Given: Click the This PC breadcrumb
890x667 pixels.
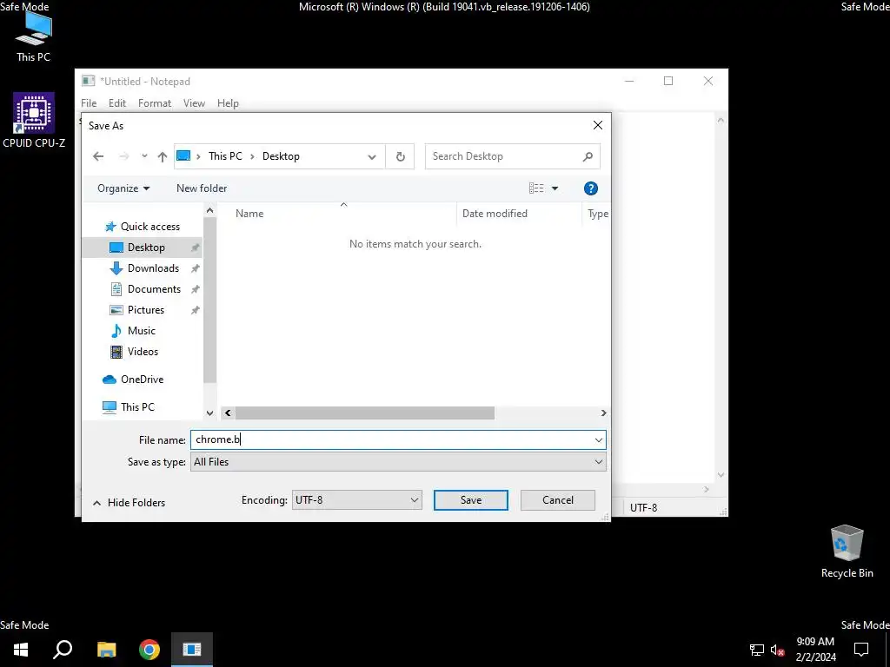Looking at the screenshot, I should point(225,156).
